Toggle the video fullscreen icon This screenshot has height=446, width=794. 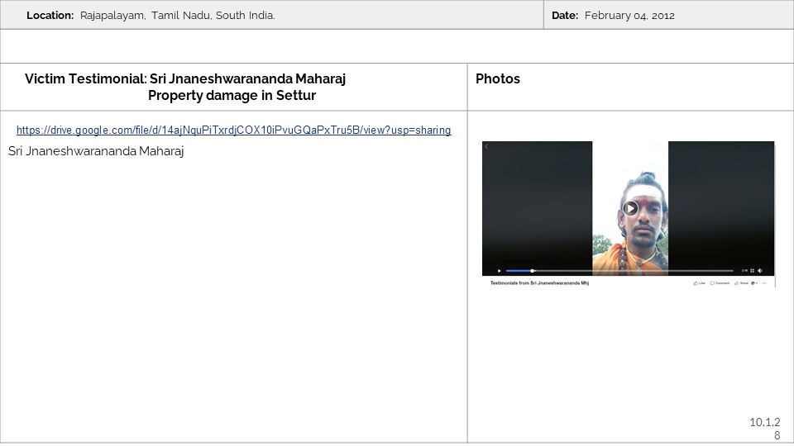coord(752,271)
